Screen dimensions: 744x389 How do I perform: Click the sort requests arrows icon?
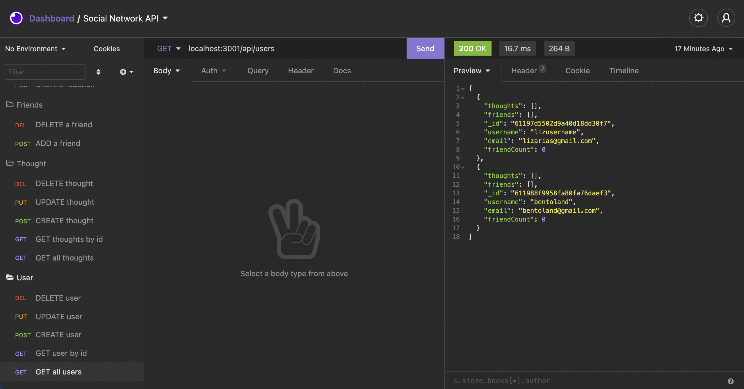coord(98,72)
